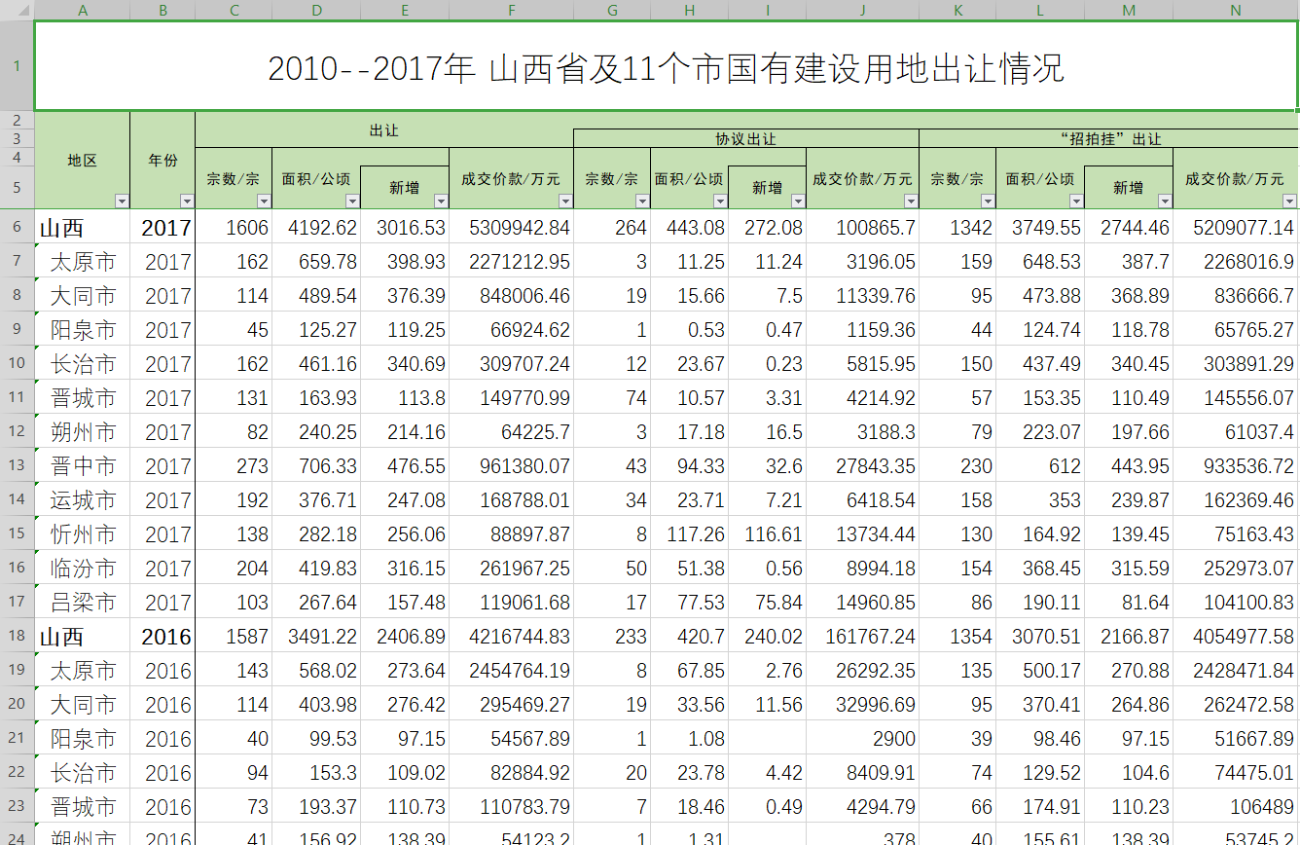Image resolution: width=1300 pixels, height=845 pixels.
Task: Open the 年份 filter dropdown
Action: click(x=187, y=202)
